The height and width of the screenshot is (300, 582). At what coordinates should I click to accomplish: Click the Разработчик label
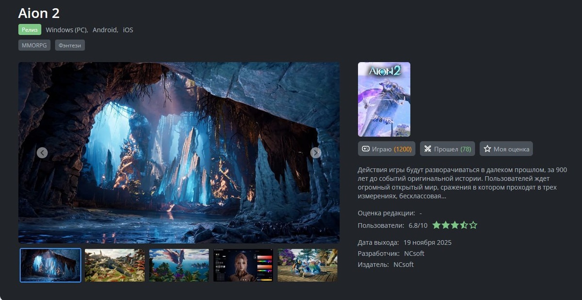(x=379, y=253)
